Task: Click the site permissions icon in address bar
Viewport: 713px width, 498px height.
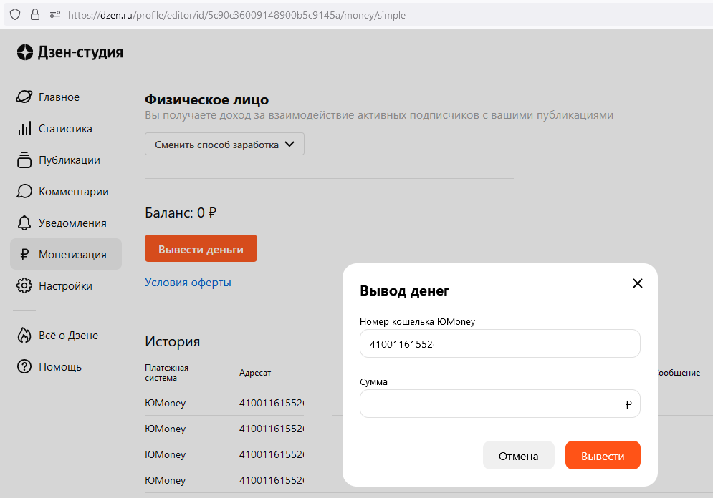Action: pyautogui.click(x=55, y=15)
